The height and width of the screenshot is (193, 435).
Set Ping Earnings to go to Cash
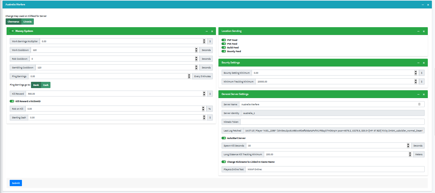pos(46,85)
